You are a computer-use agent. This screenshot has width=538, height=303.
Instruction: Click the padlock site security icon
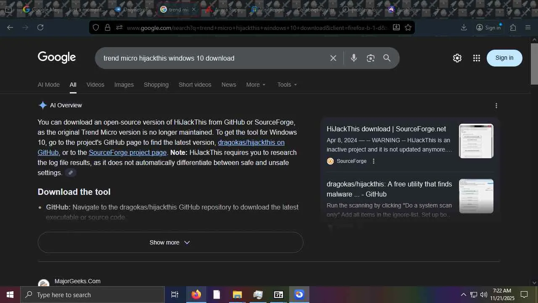tap(108, 27)
